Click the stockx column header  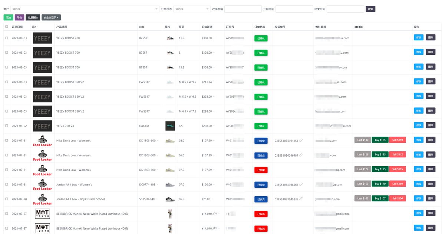pos(359,27)
